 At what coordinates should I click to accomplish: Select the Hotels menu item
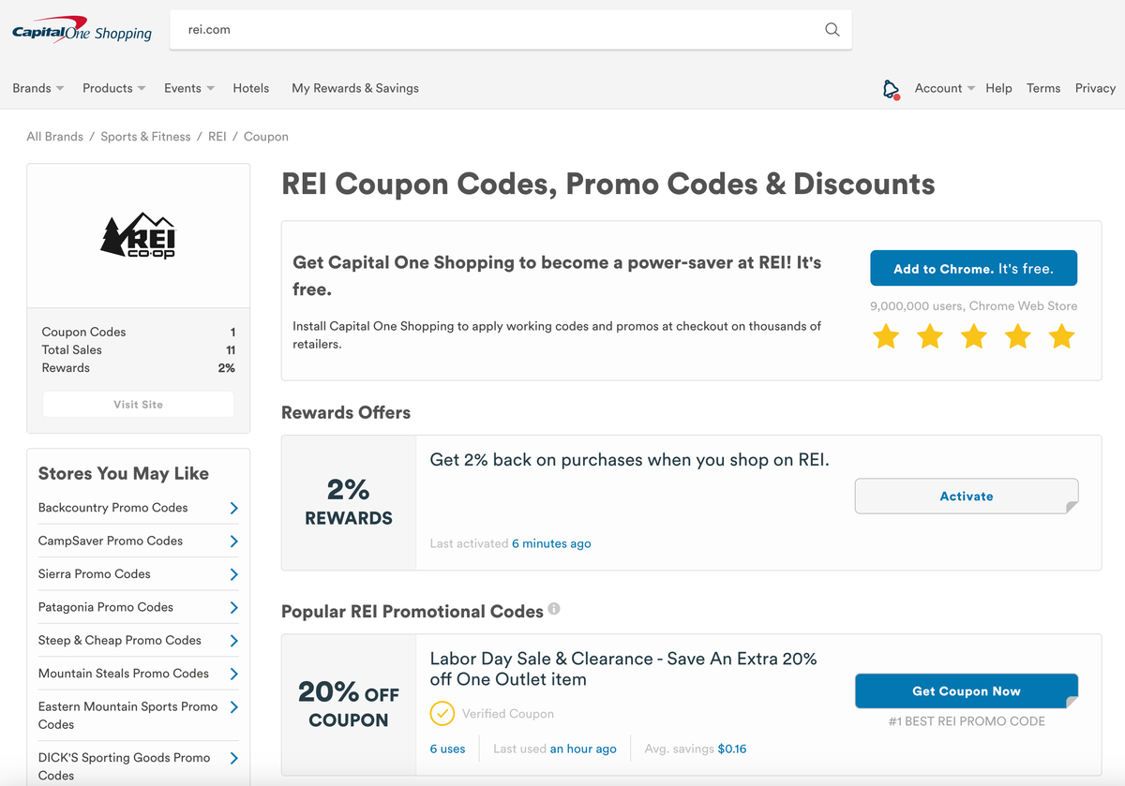coord(250,88)
